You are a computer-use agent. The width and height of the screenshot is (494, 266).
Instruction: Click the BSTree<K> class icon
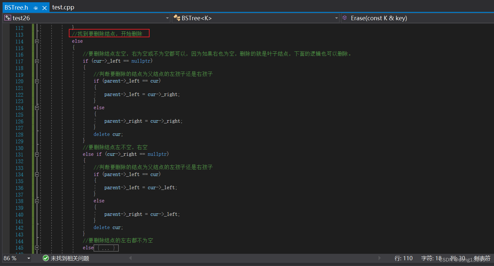pyautogui.click(x=177, y=18)
